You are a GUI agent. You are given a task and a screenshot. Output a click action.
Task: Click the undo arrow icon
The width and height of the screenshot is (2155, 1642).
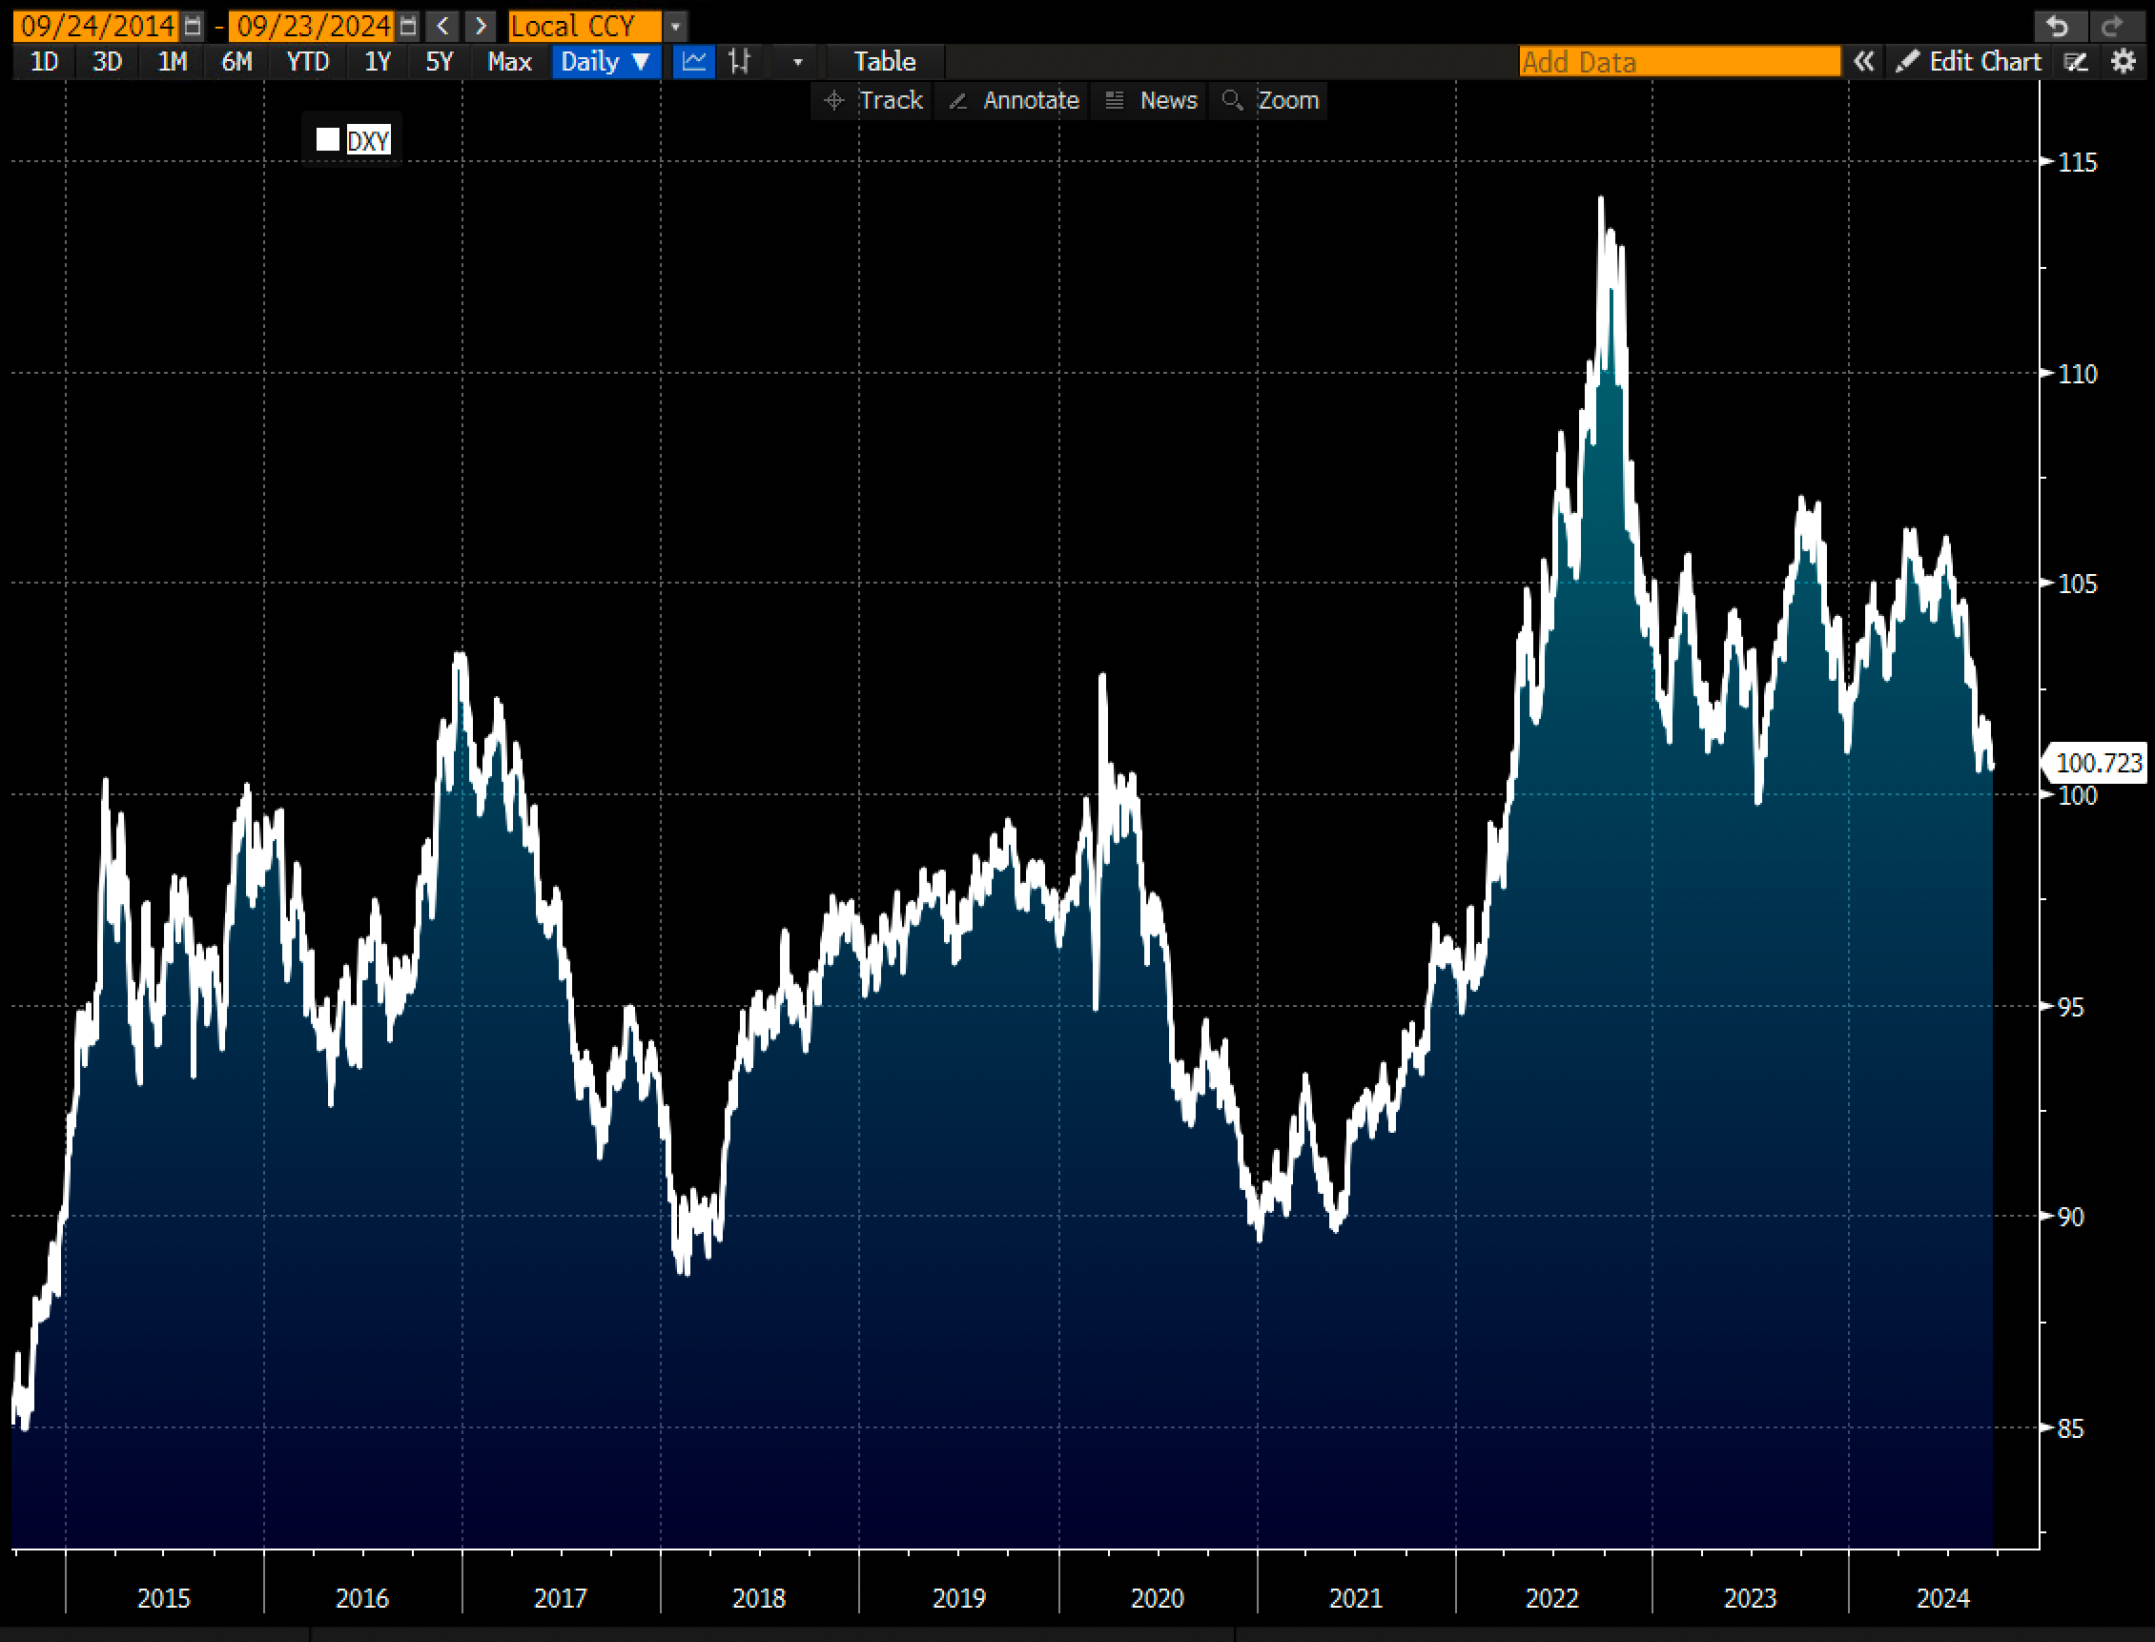pyautogui.click(x=2056, y=26)
